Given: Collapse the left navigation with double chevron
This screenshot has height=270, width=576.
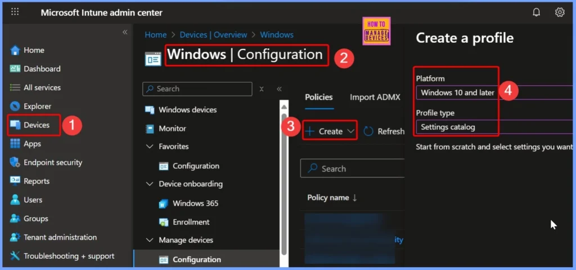Looking at the screenshot, I should pos(125,32).
